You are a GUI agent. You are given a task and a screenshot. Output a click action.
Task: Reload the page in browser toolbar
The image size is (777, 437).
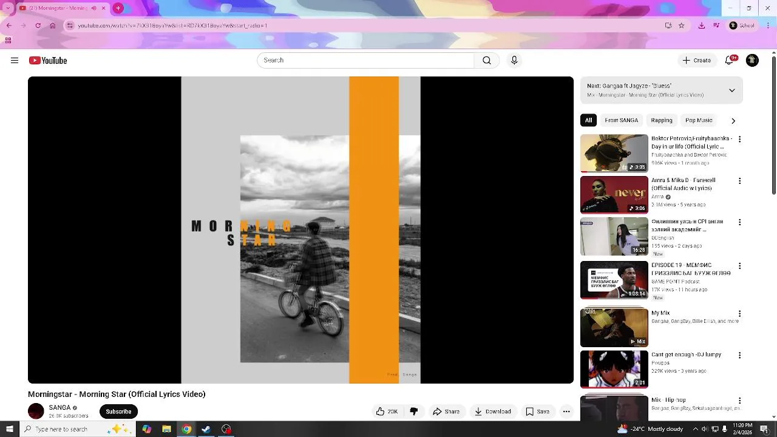pos(38,25)
